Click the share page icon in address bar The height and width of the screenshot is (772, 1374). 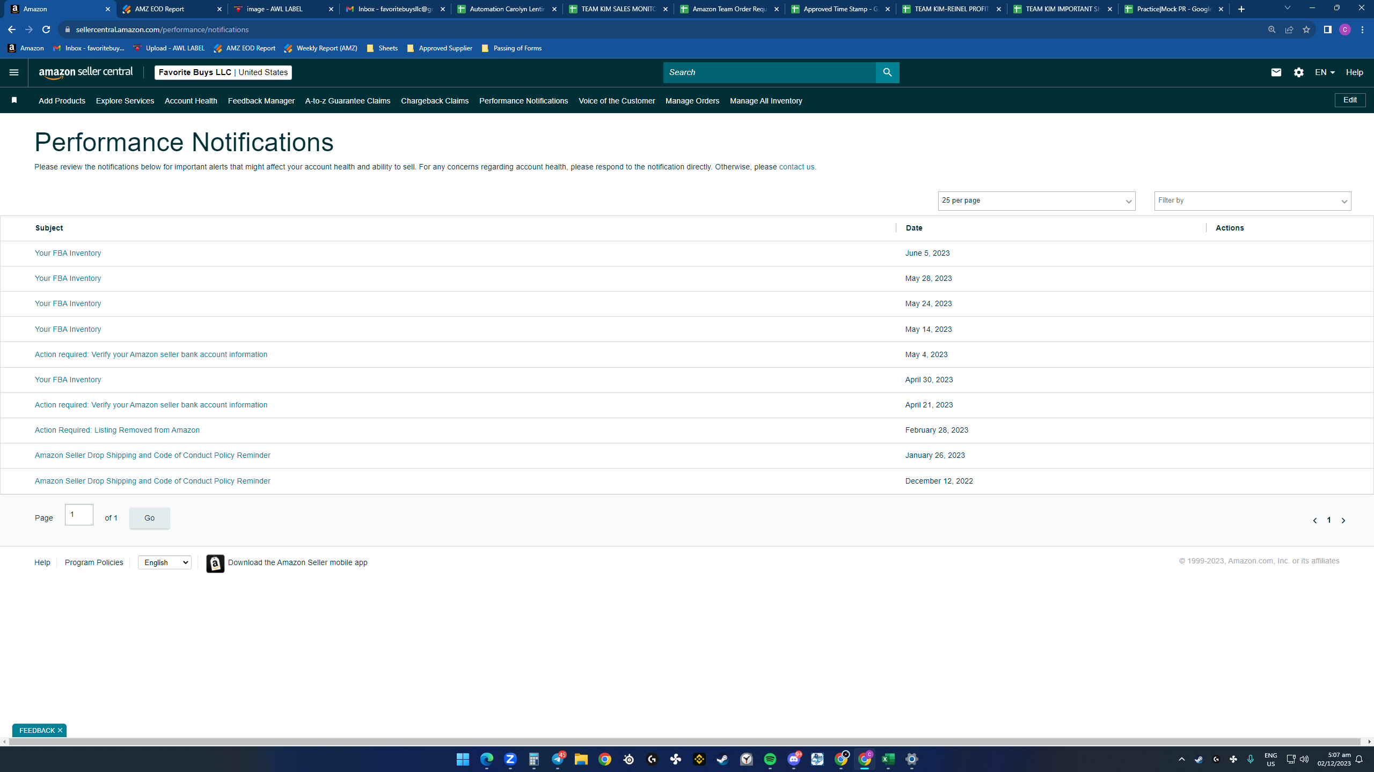pyautogui.click(x=1289, y=29)
